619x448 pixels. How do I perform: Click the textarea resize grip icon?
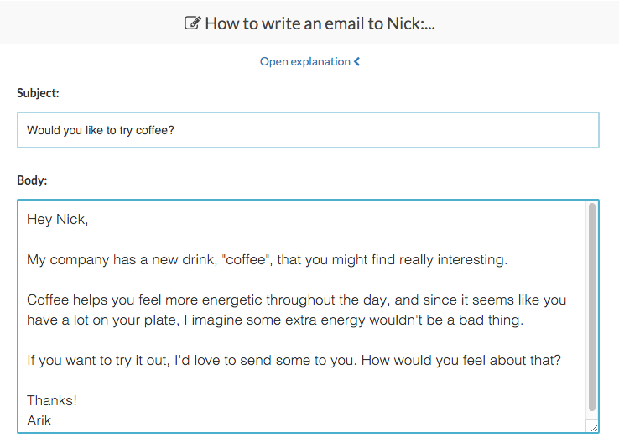point(594,428)
